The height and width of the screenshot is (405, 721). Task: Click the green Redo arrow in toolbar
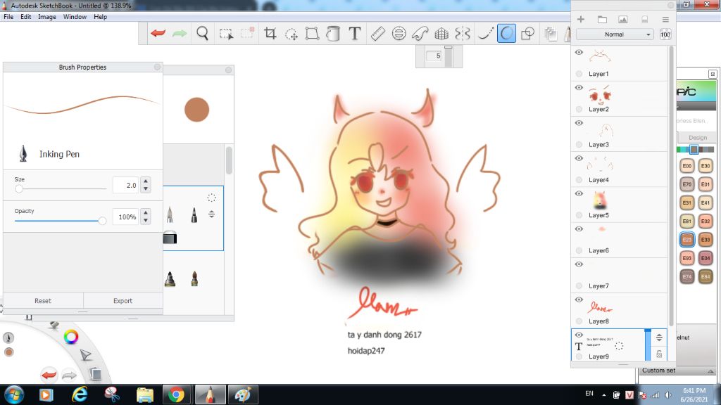(180, 33)
